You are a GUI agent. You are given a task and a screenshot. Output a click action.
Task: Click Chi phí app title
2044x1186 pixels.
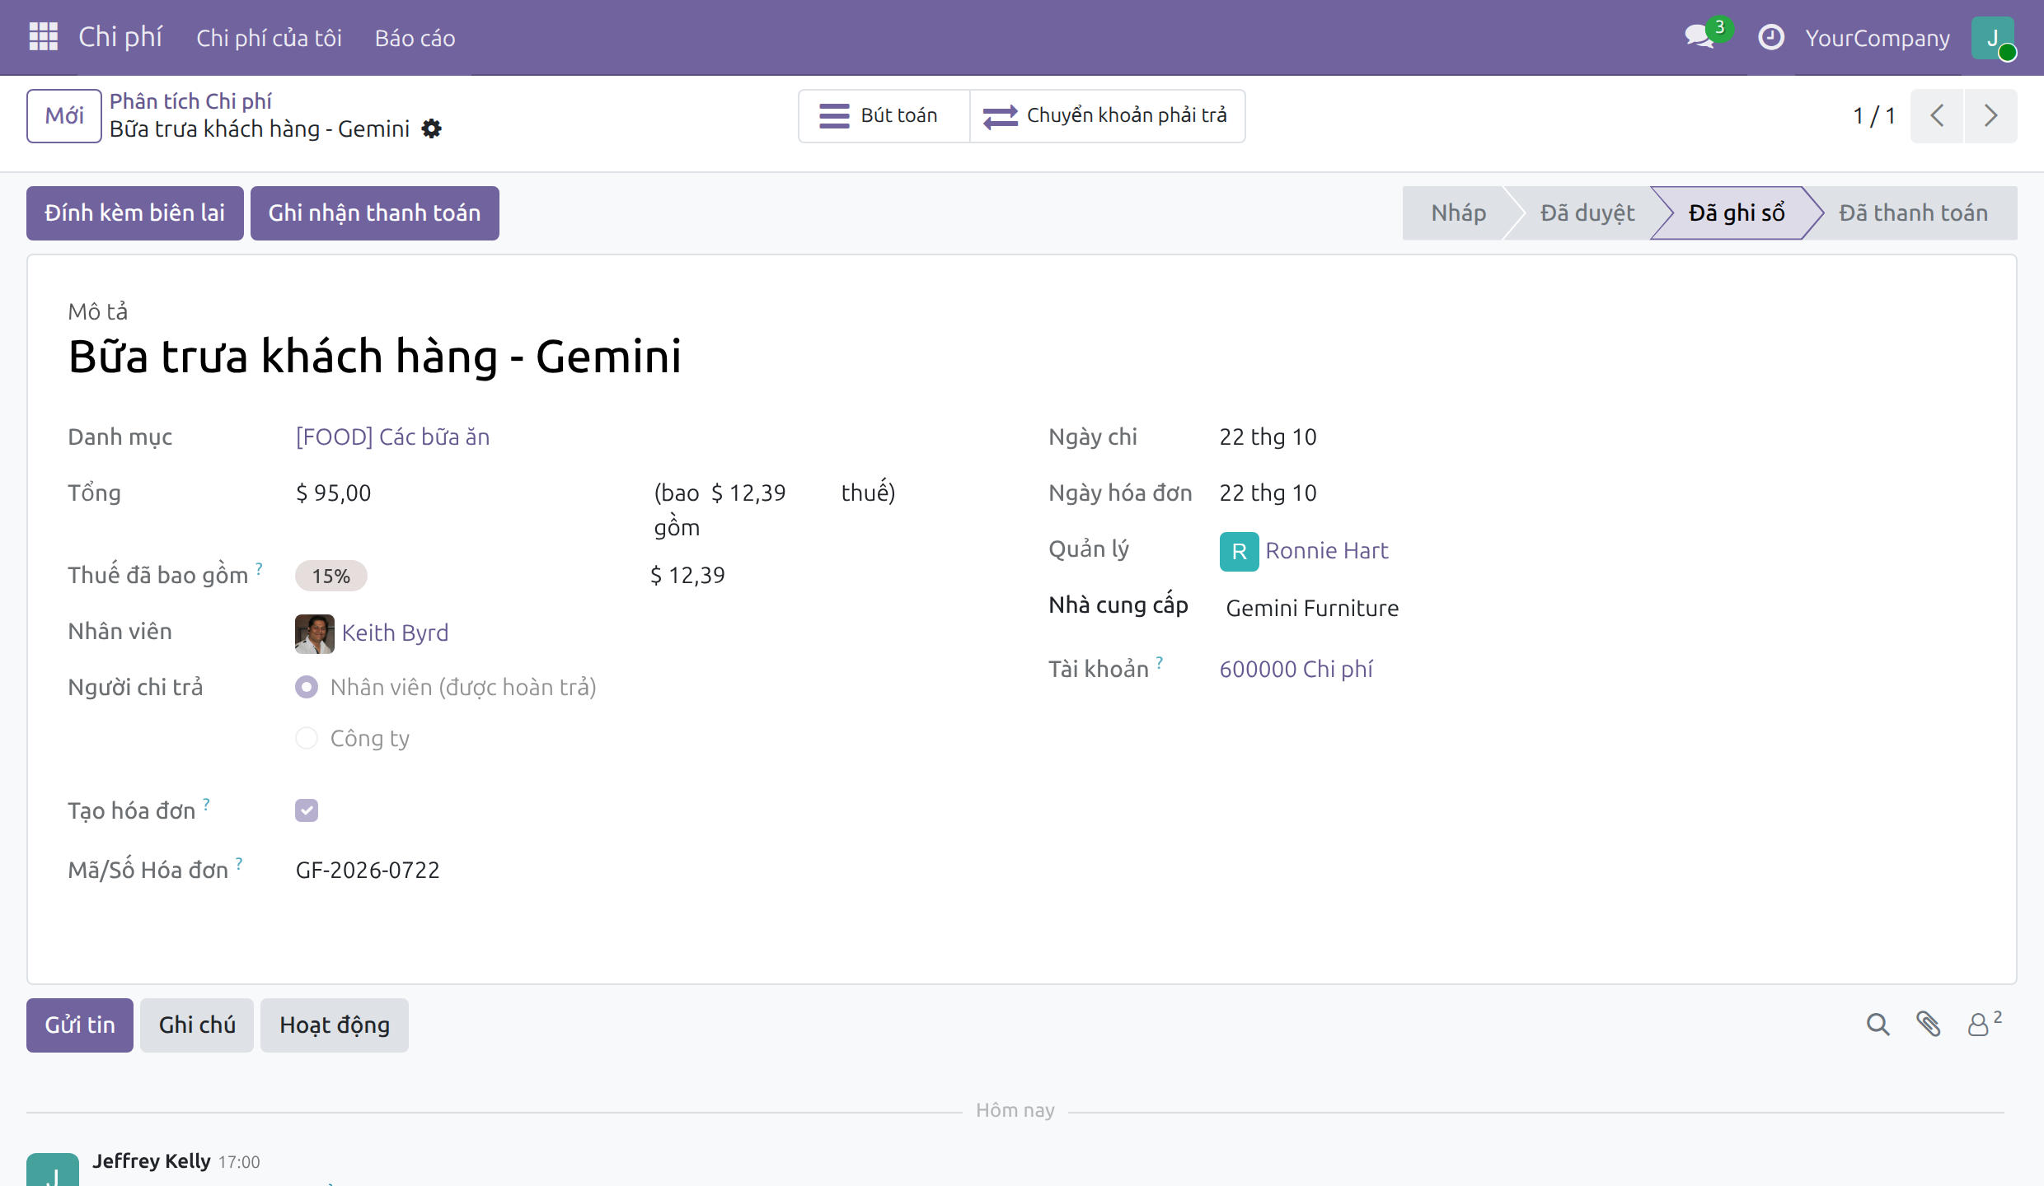(120, 37)
